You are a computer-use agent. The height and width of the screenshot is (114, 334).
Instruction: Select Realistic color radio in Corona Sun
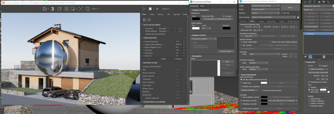pyautogui.click(x=309, y=87)
